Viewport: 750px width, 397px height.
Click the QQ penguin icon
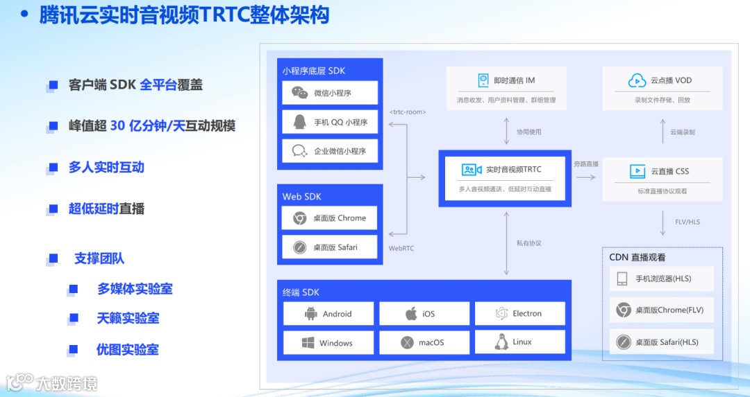(300, 122)
